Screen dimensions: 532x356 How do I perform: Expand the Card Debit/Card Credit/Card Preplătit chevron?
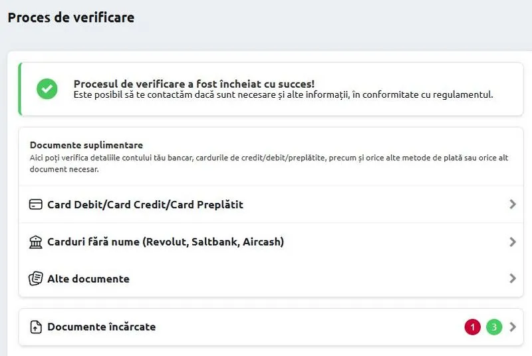click(x=513, y=204)
